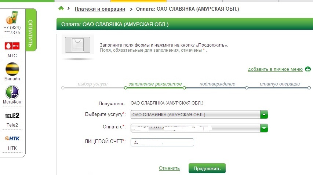Click 'подтверждение' step in progress bar
313x175 pixels.
tap(217, 84)
